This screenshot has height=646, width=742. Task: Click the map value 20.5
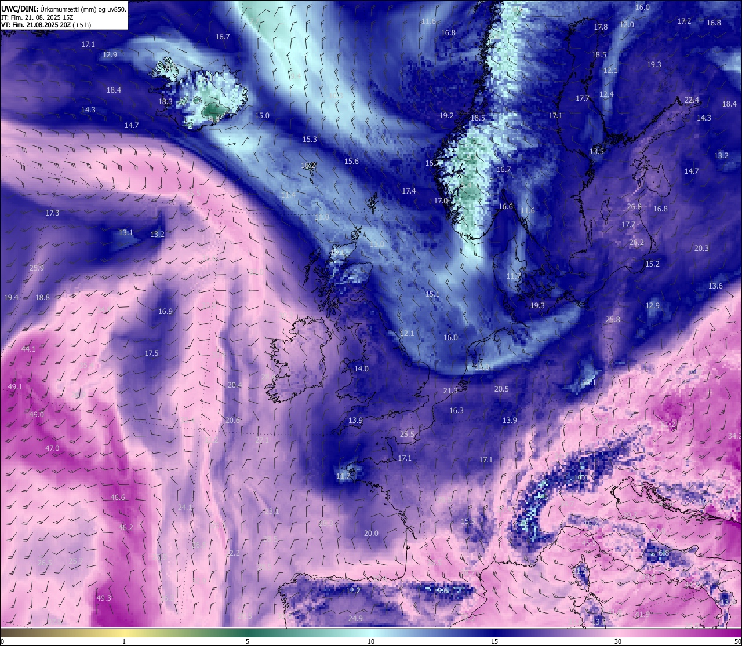[x=501, y=389]
